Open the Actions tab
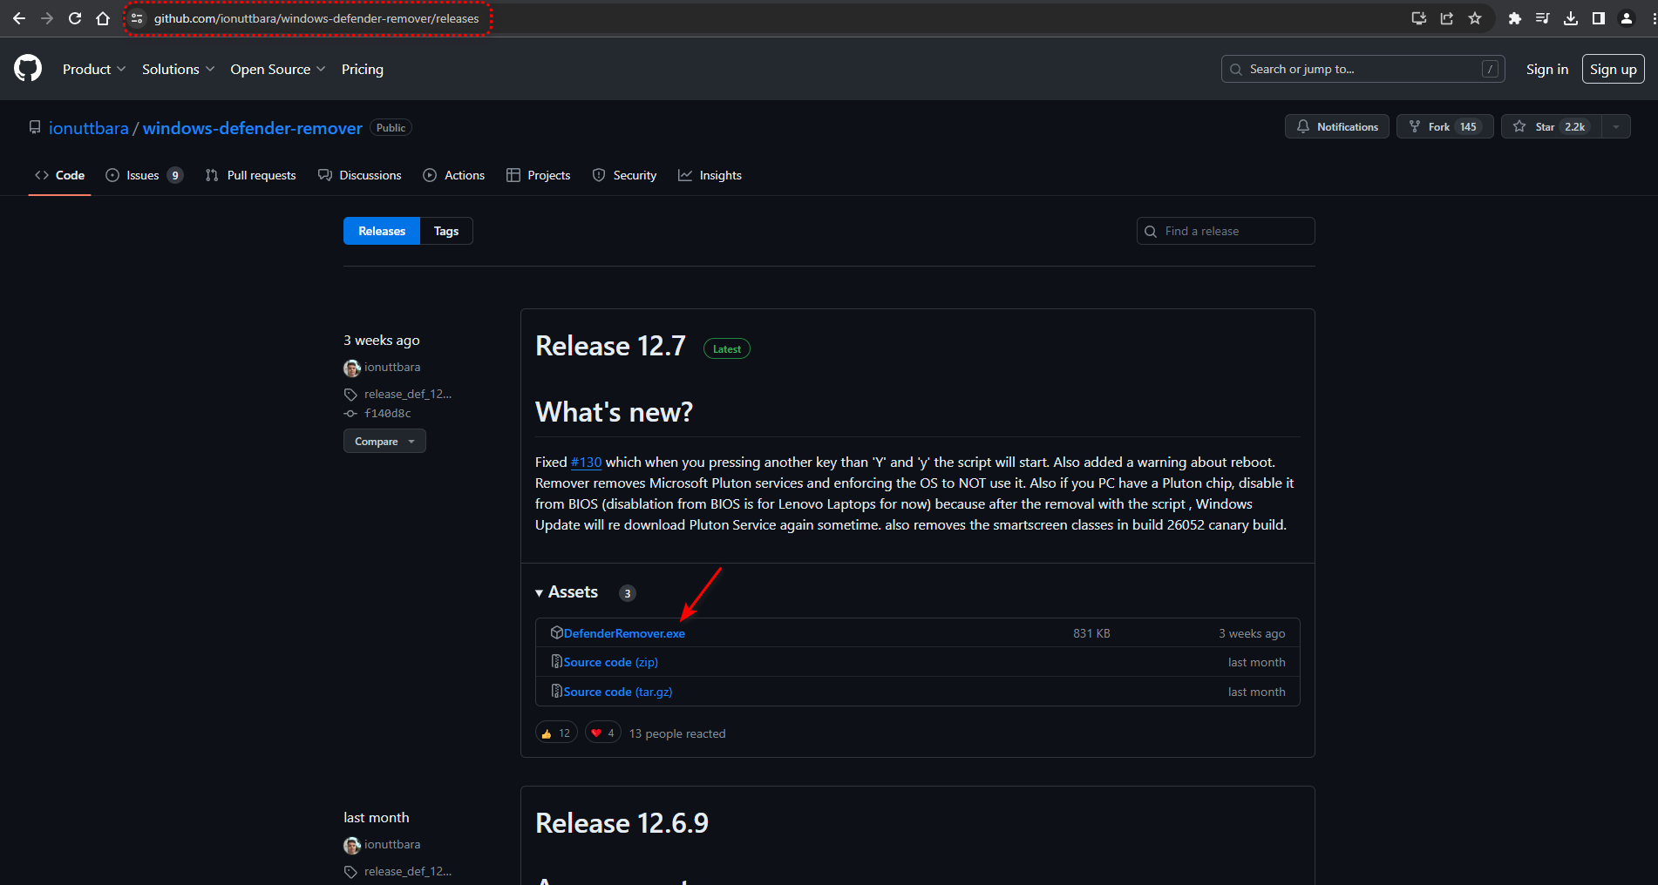The height and width of the screenshot is (885, 1658). tap(454, 175)
